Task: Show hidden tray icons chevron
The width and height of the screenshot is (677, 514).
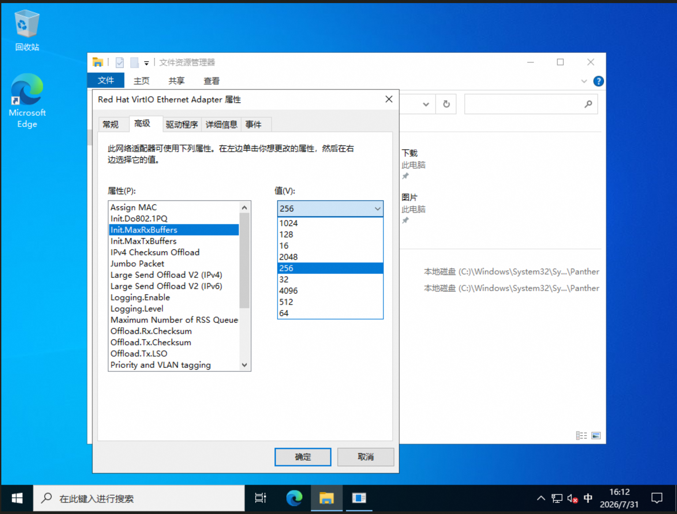Action: 541,499
